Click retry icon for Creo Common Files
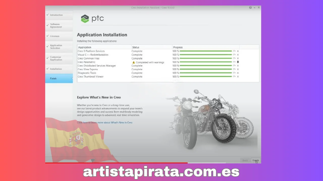 coord(234,58)
